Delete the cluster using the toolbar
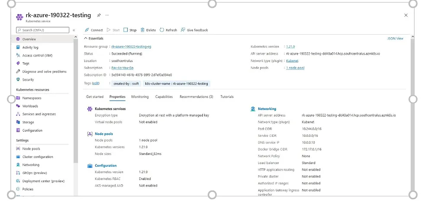Viewport: 425px width, 203px height. tap(148, 30)
